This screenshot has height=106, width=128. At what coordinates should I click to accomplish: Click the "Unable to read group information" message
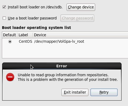click(x=63, y=75)
